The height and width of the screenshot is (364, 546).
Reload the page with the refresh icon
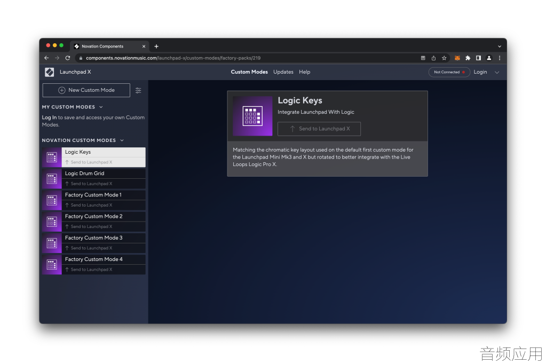(68, 58)
